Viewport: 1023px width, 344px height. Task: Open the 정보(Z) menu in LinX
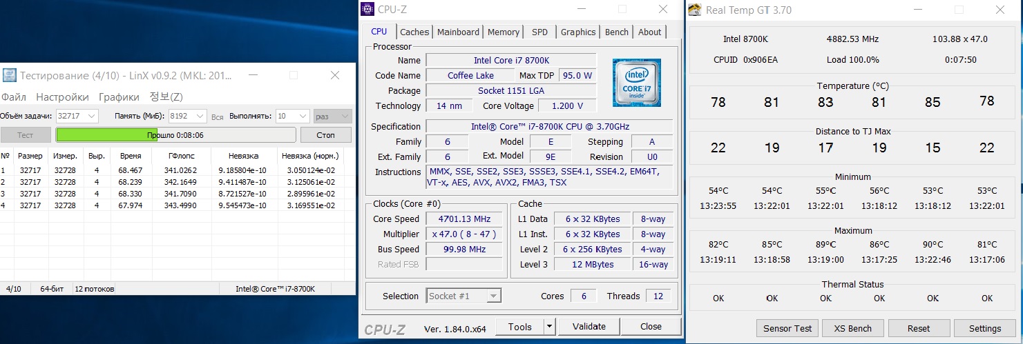166,97
